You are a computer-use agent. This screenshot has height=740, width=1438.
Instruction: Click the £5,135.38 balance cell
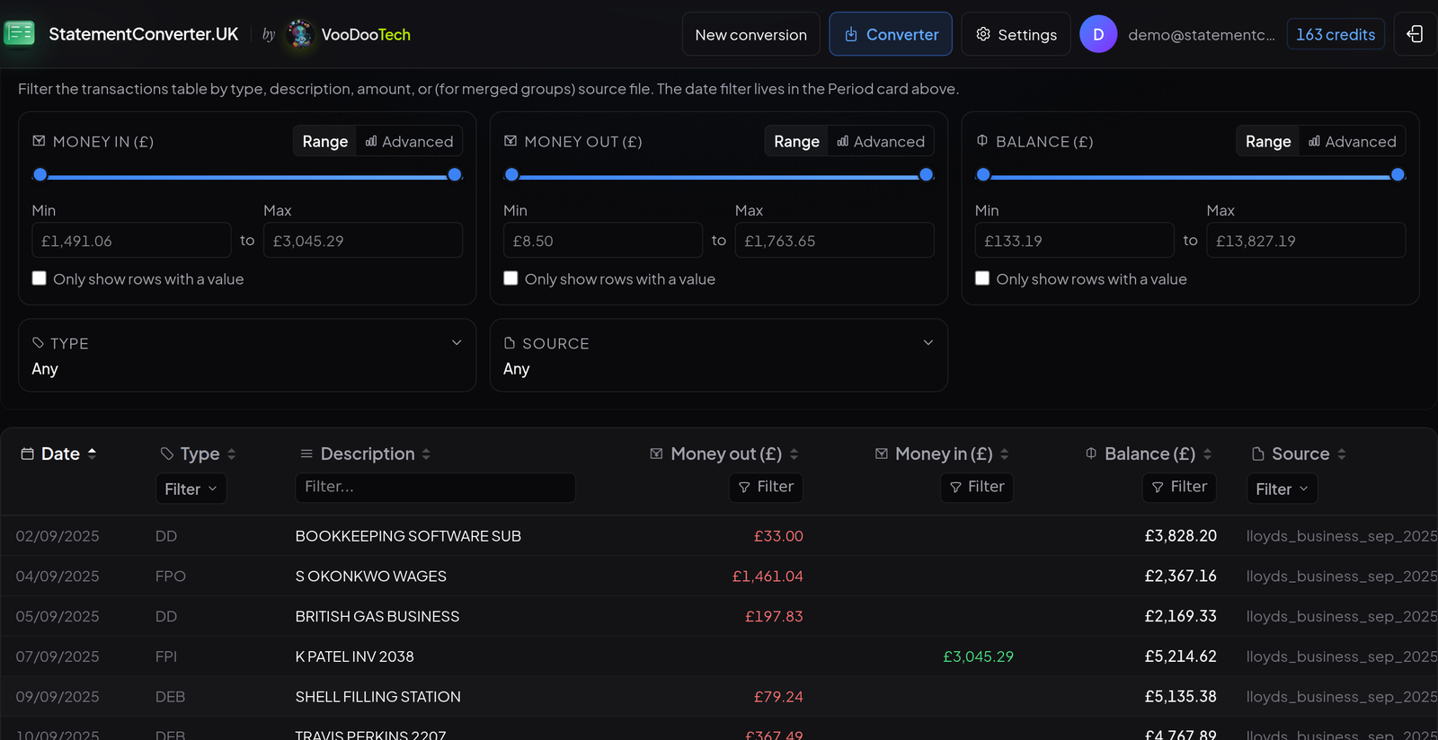pyautogui.click(x=1180, y=697)
